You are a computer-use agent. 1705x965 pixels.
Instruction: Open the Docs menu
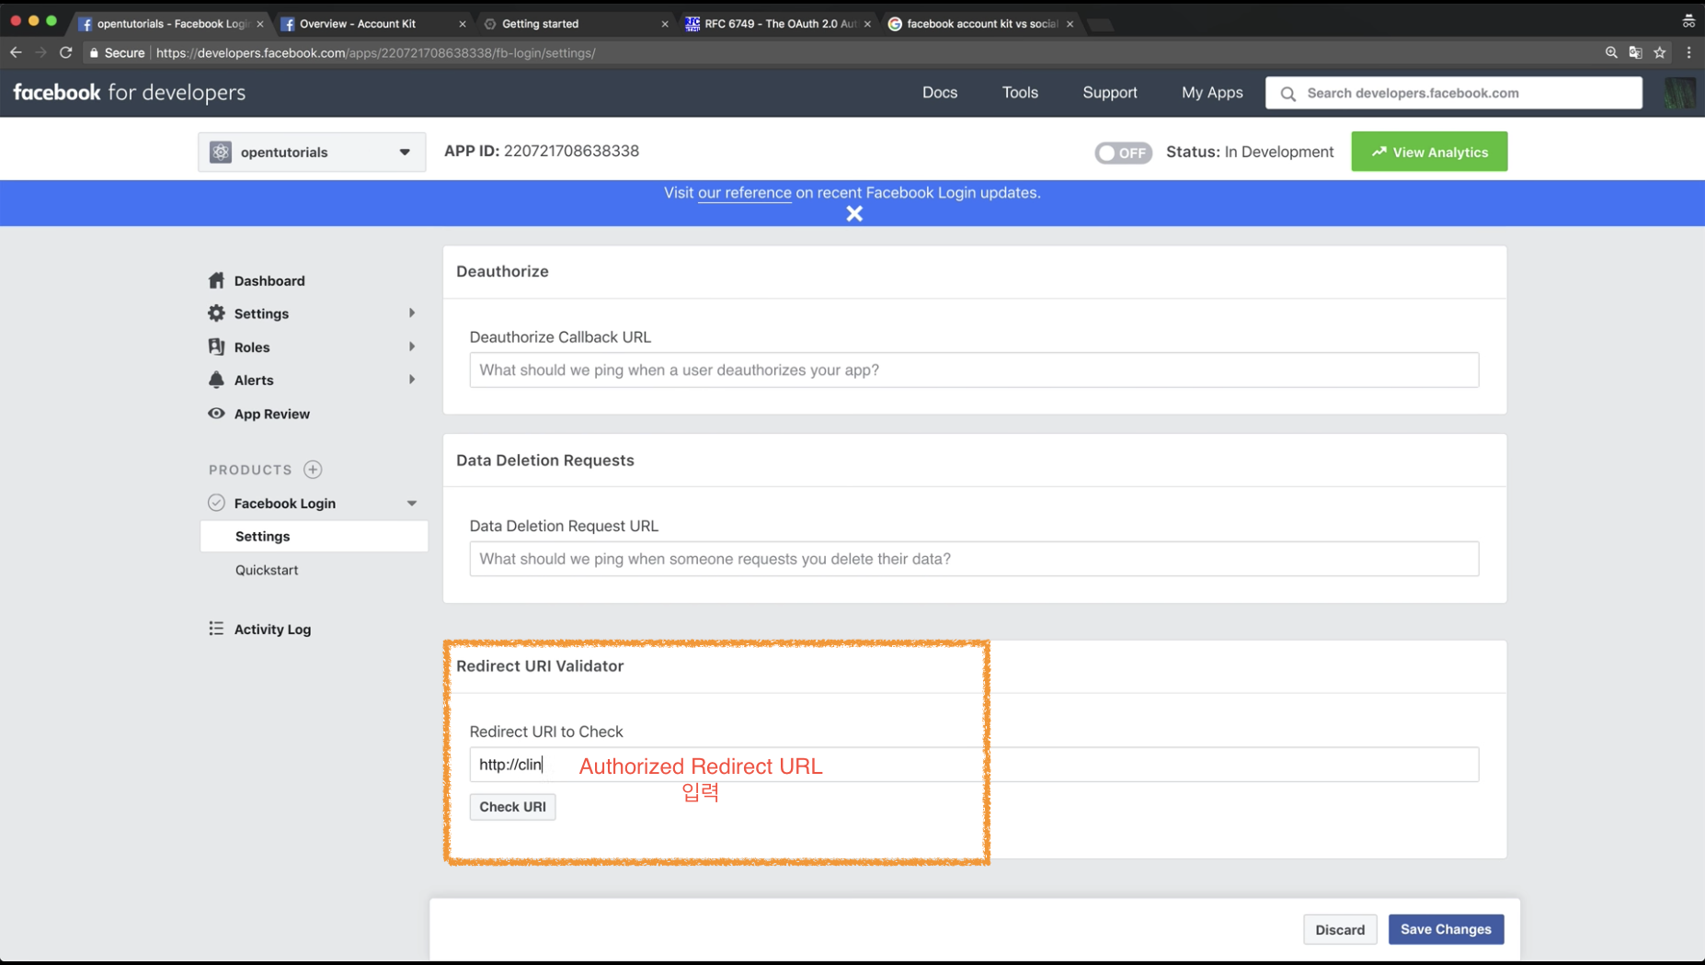(940, 93)
